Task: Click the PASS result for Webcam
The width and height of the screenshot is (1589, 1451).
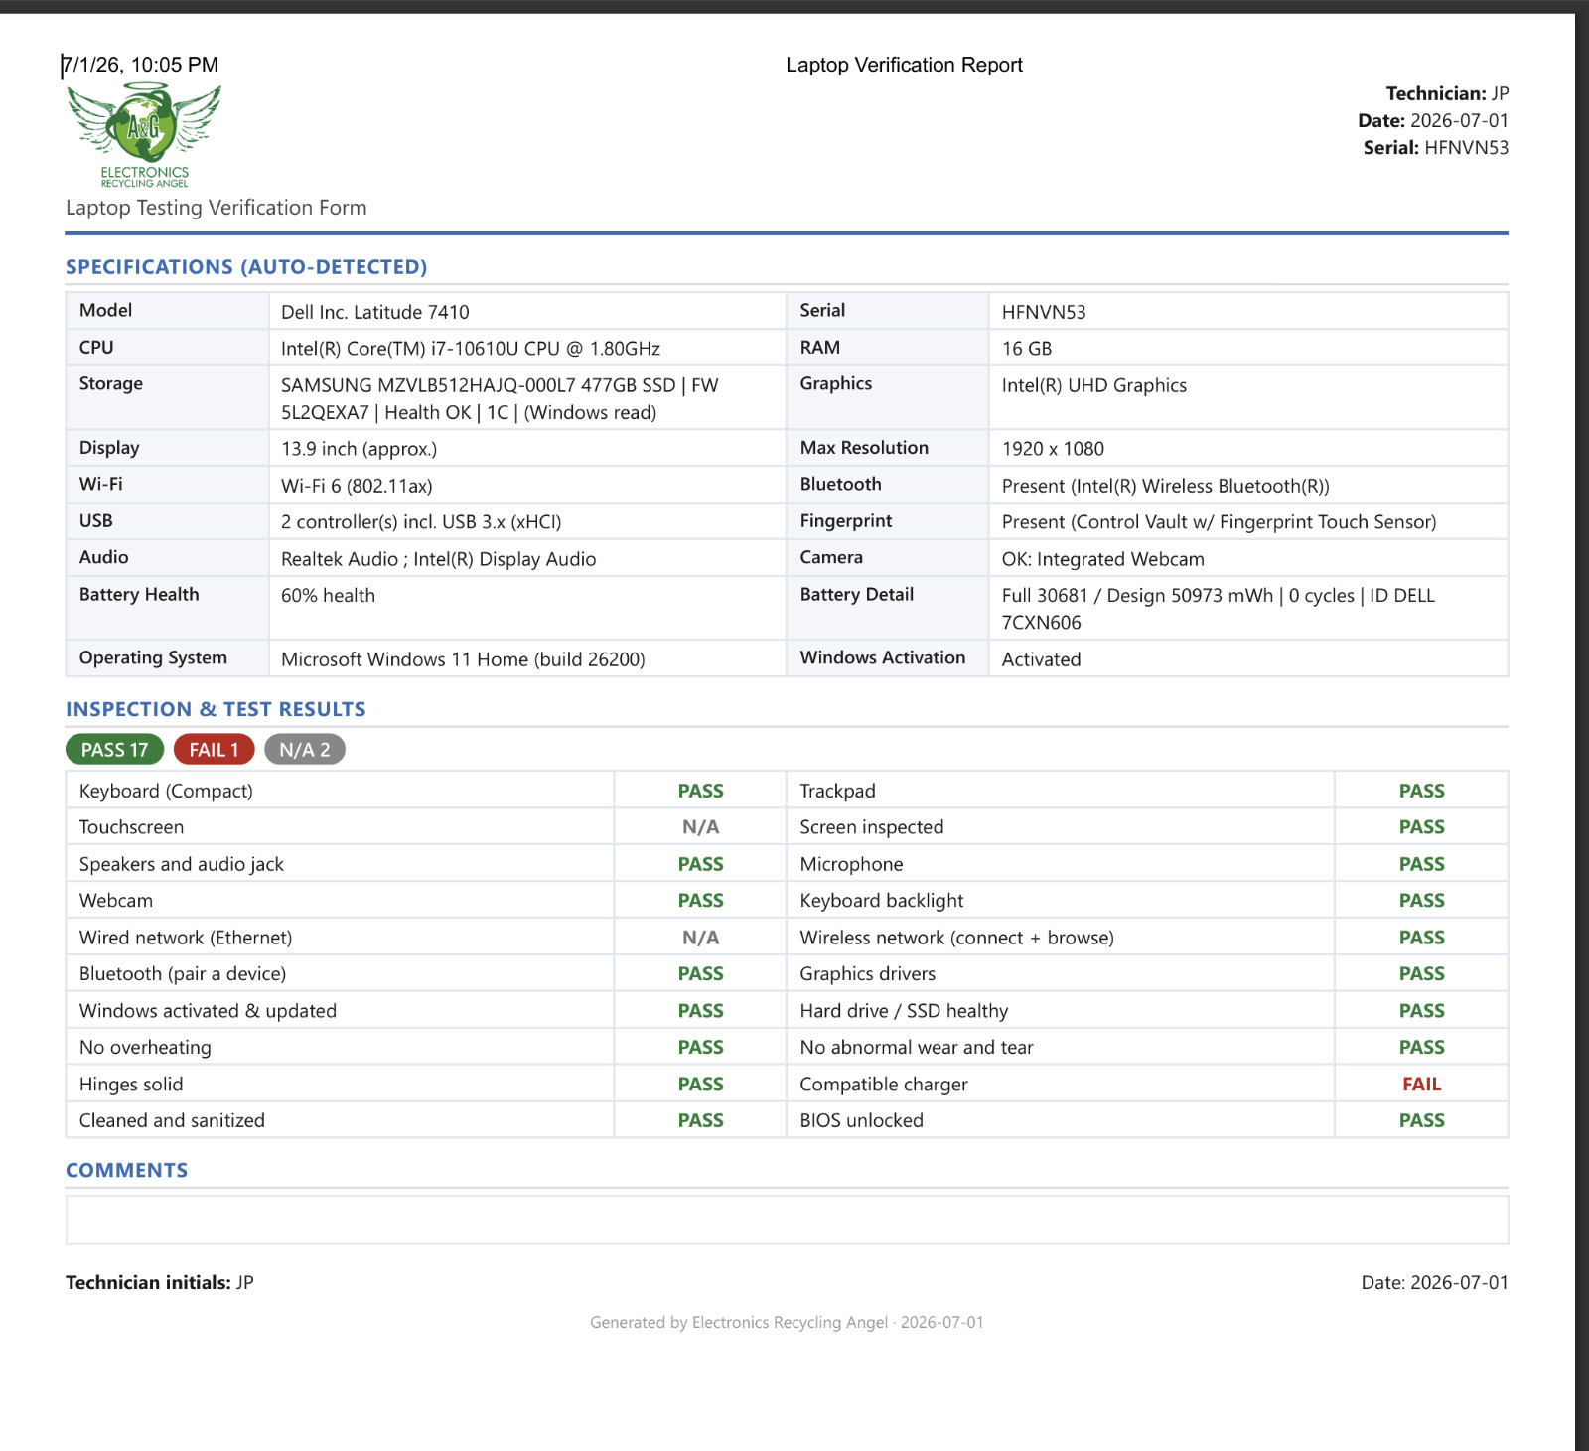Action: pyautogui.click(x=701, y=901)
